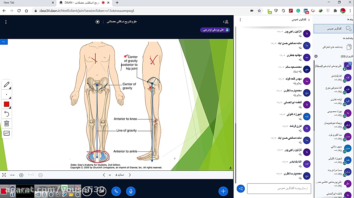The image size is (354, 198).
Task: Toggle the user list with the person icon
Action: (x=226, y=22)
